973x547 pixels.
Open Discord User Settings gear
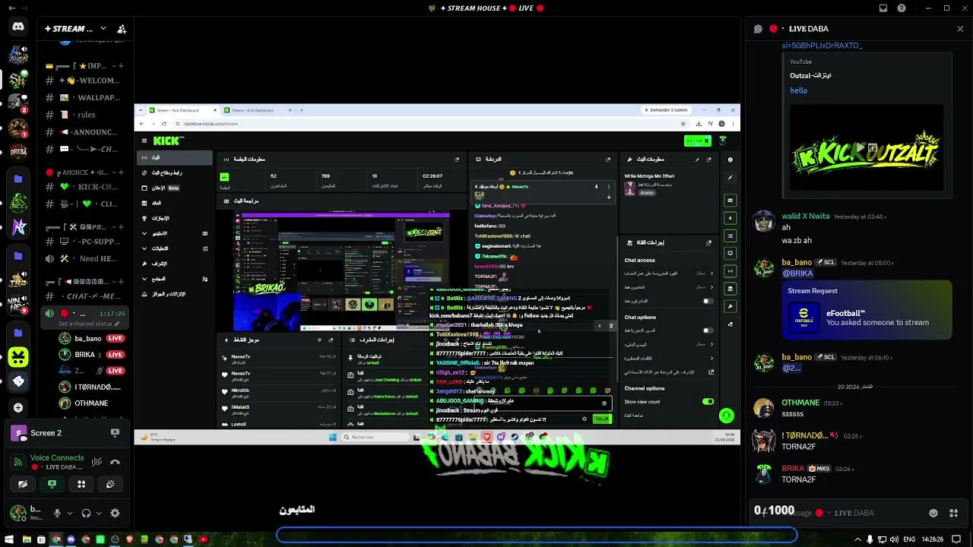click(115, 514)
